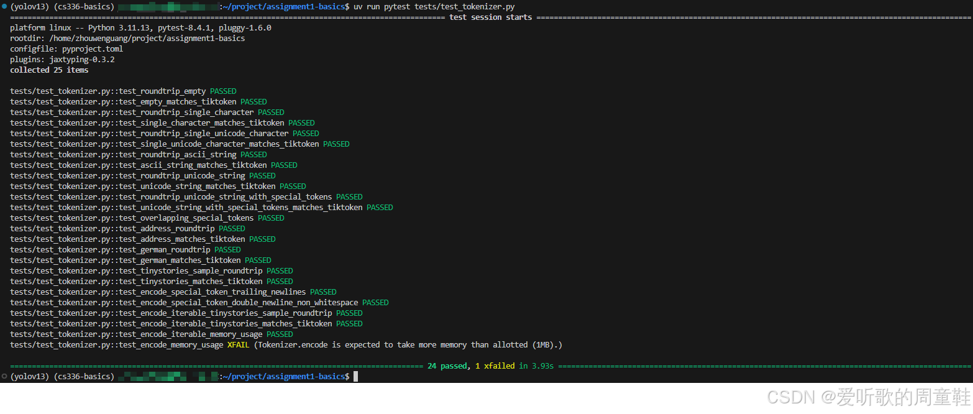The height and width of the screenshot is (414, 973).
Task: Click the yellow XFAIL status word
Action: tap(239, 345)
